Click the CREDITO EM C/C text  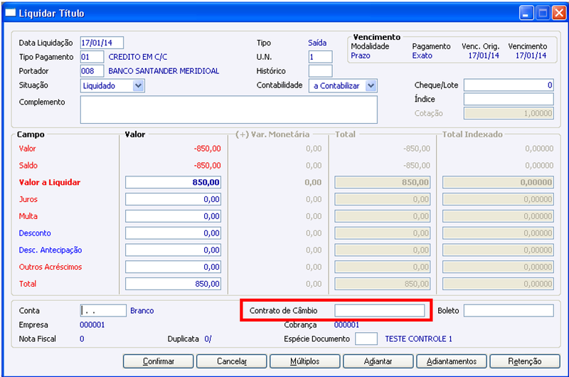(x=138, y=57)
